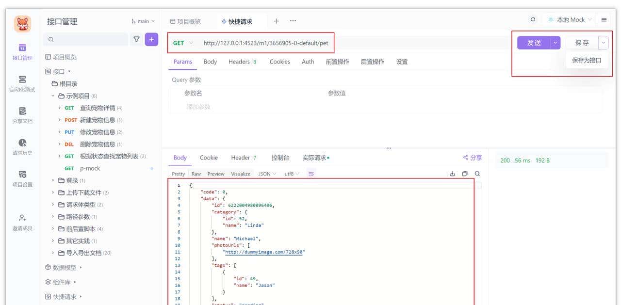Click the filter icon beside API search

click(x=136, y=39)
